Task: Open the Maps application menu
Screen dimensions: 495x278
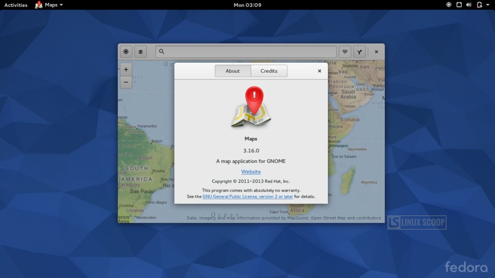Action: pyautogui.click(x=49, y=5)
